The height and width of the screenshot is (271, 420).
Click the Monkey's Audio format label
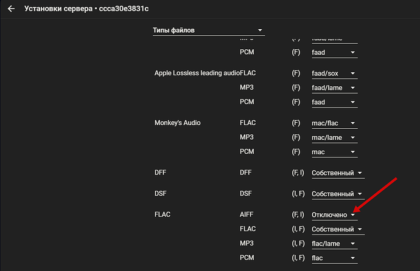pos(177,123)
